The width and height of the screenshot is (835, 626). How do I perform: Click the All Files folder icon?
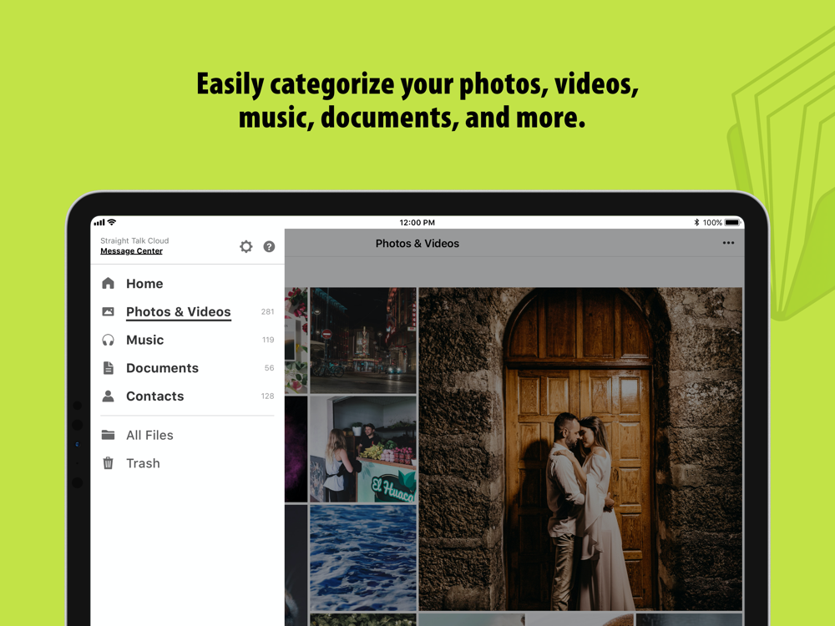tap(108, 435)
